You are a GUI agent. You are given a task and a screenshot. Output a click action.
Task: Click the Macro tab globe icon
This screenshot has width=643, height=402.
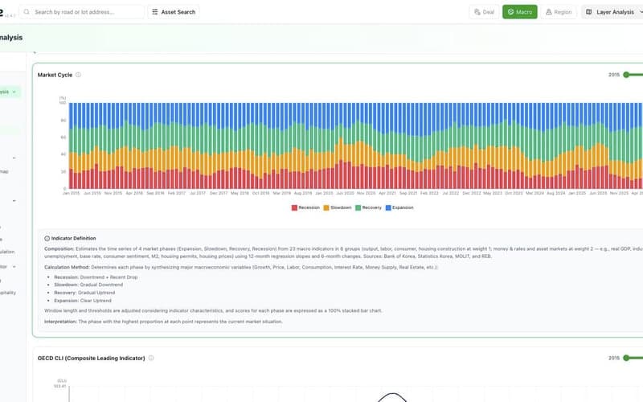pyautogui.click(x=510, y=12)
